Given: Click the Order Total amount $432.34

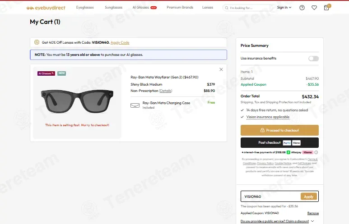Looking at the screenshot, I should [310, 96].
